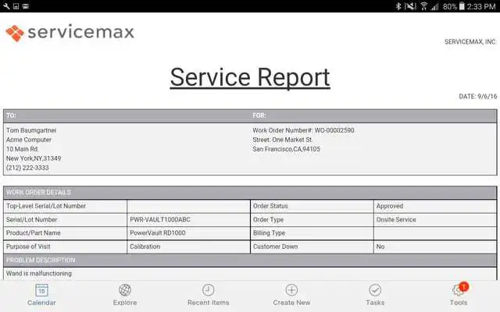Select the Approved status value
This screenshot has height=312, width=500.
coord(390,206)
